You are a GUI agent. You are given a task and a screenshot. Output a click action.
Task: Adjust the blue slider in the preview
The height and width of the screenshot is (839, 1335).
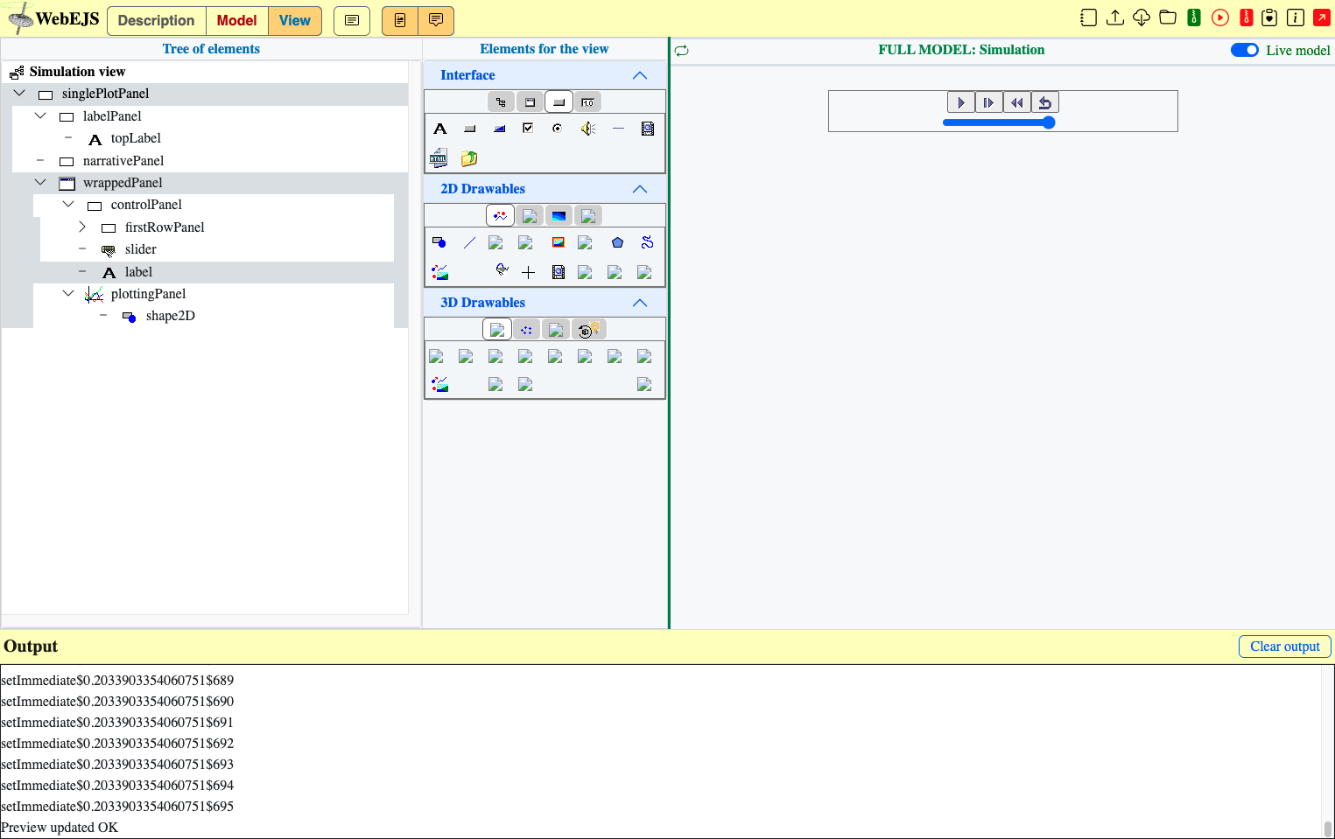[999, 122]
